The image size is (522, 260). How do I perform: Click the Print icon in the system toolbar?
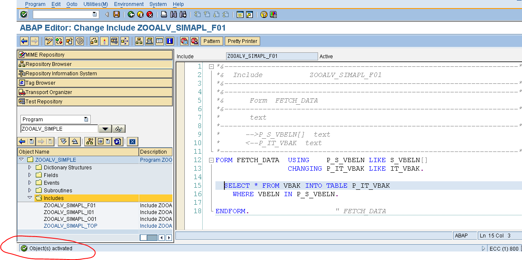click(163, 14)
